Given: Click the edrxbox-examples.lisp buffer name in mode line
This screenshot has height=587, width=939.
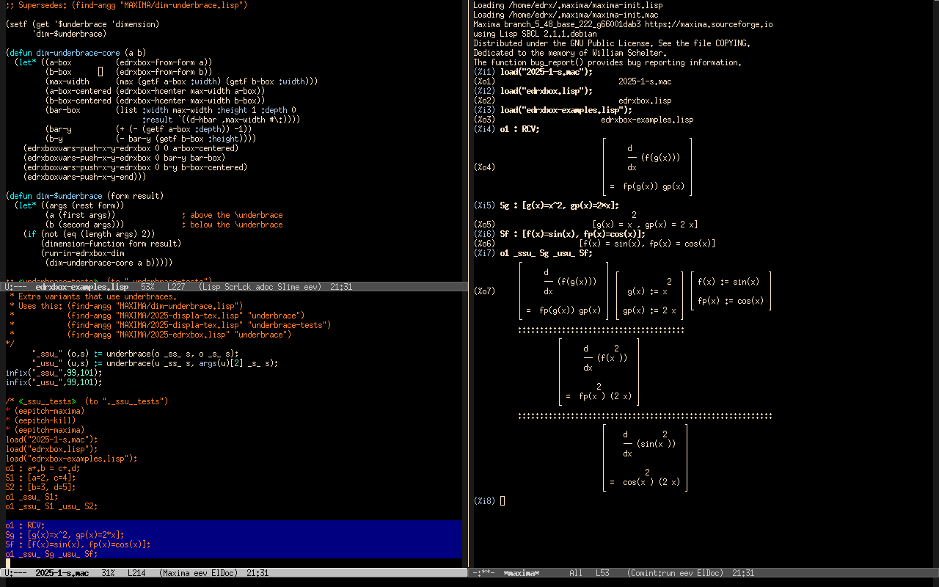Looking at the screenshot, I should coord(81,287).
